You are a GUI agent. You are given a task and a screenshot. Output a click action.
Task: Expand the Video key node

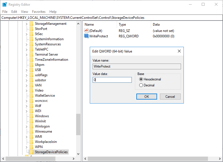pos(27,90)
